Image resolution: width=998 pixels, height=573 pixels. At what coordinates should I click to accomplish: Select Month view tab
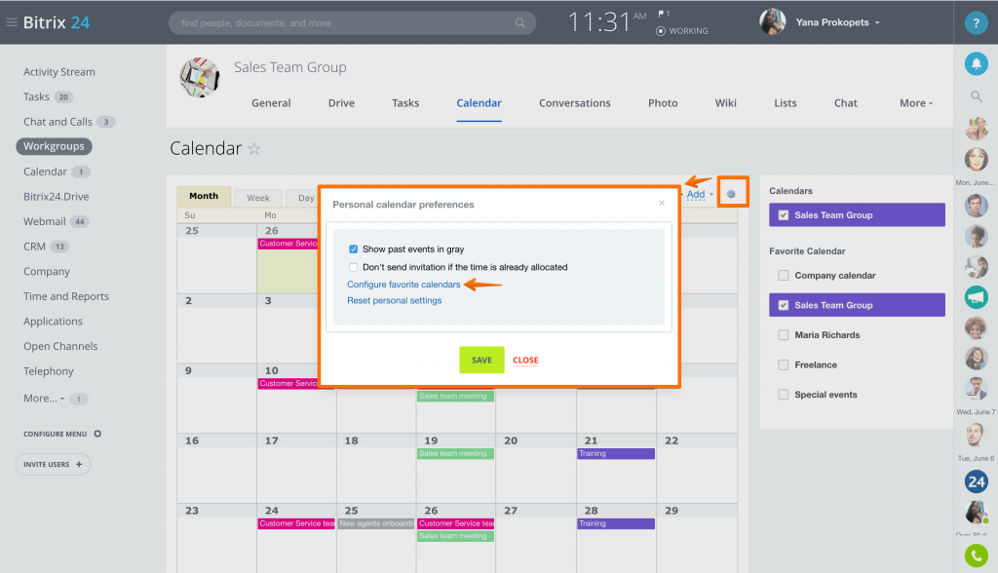204,196
